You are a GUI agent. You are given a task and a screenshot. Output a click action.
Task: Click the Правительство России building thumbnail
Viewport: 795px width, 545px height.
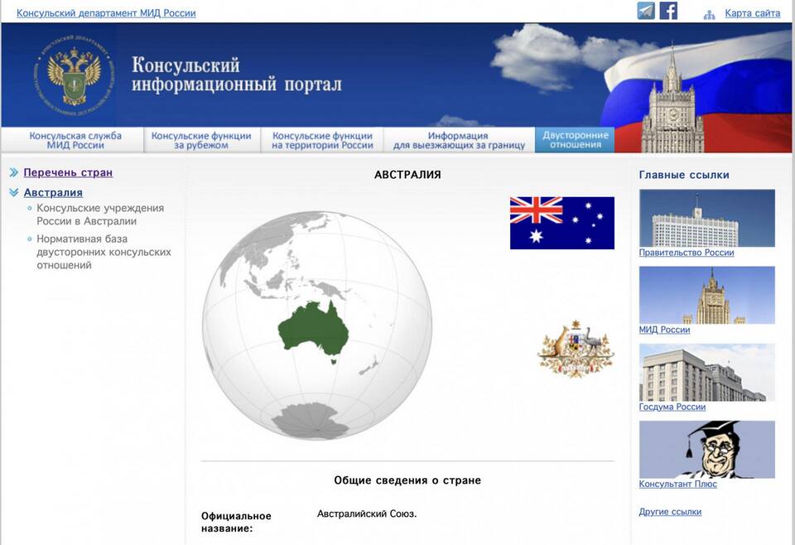[706, 218]
